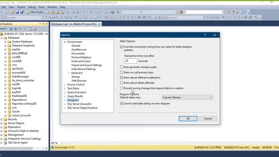
Task: Expand the Query Execution options node
Action: pos(65,92)
